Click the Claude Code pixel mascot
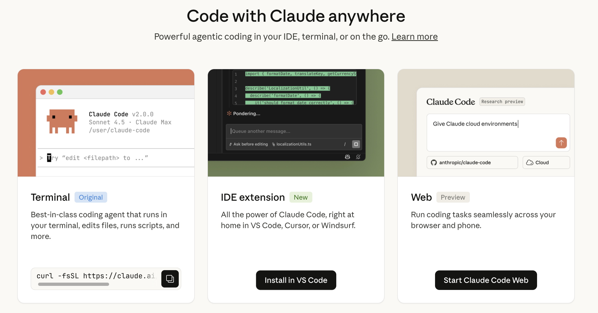598x313 pixels. [62, 121]
